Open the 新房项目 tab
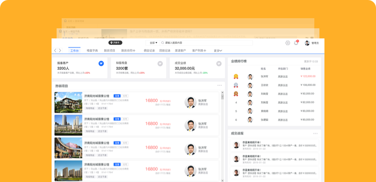Screen dimensions: 376x182 109,51
